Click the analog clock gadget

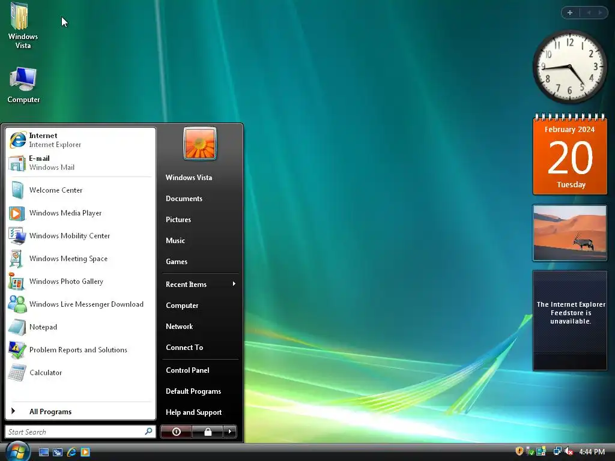569,67
